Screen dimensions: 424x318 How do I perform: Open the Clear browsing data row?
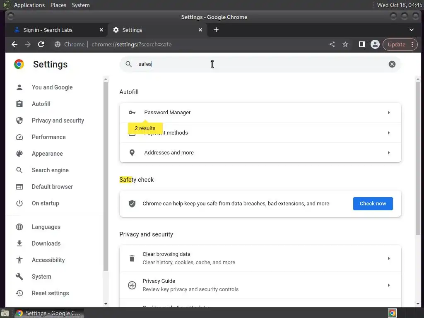(x=260, y=258)
